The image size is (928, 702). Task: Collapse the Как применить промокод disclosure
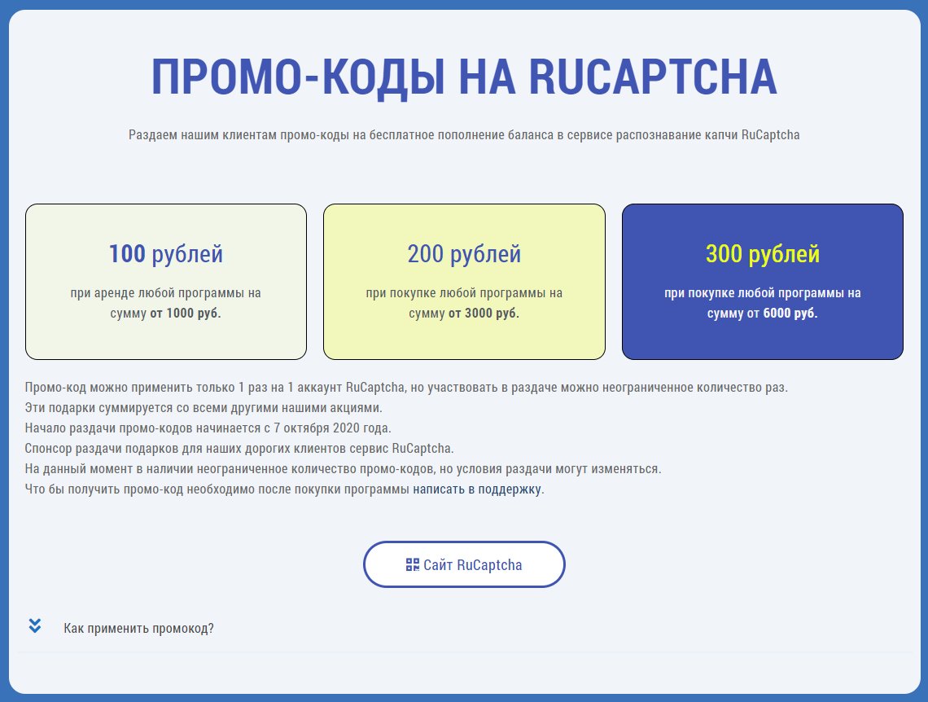138,627
